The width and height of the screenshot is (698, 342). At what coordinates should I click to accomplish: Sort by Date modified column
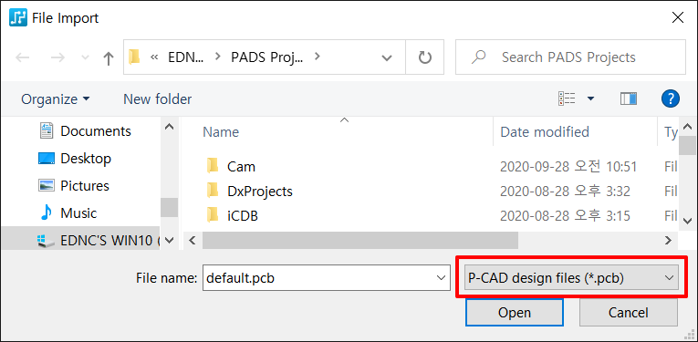pos(545,132)
